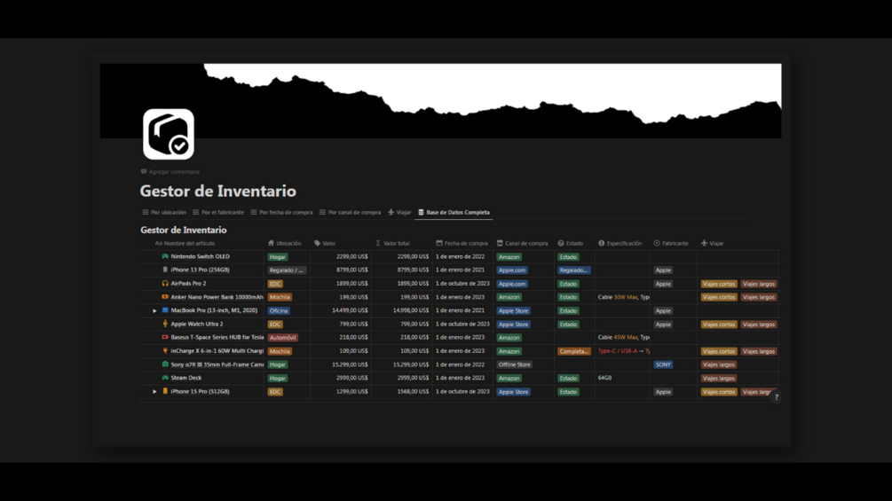Click the 64GB specification on Steam Deck row

point(604,378)
